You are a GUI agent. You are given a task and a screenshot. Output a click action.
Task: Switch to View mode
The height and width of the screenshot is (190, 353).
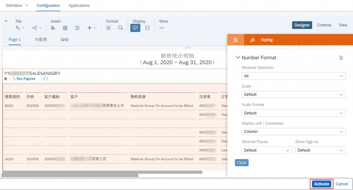[343, 25]
